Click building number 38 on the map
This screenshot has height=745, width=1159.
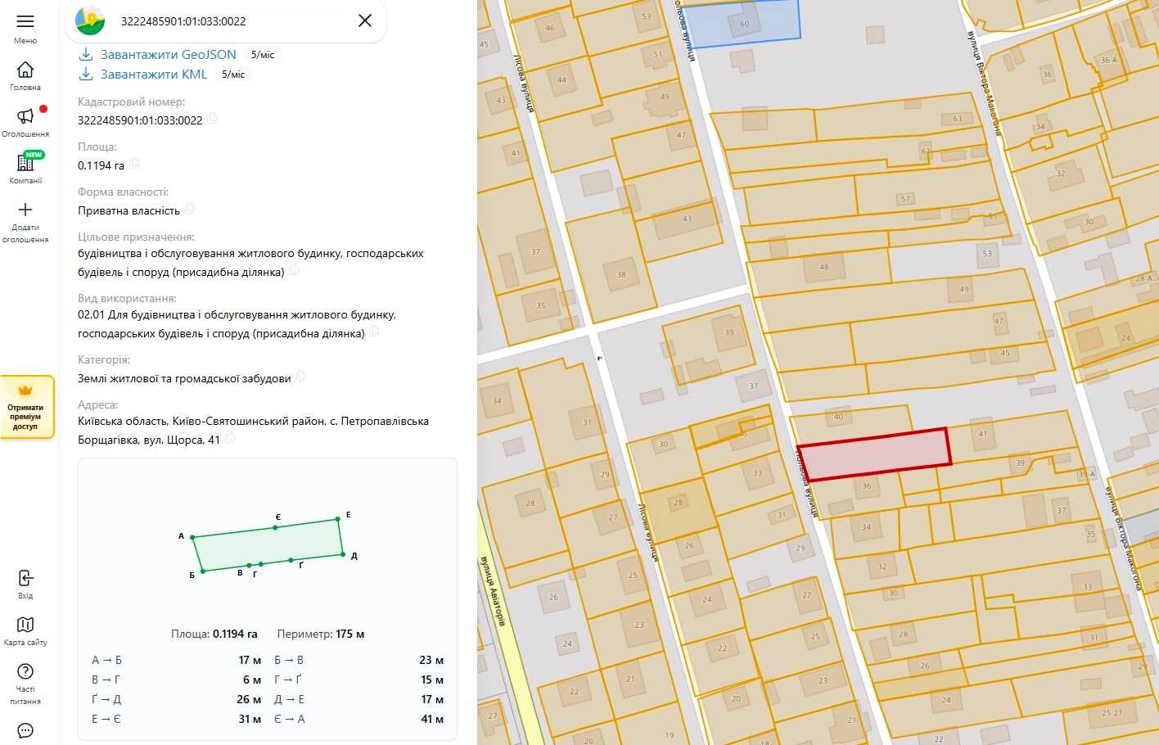point(621,274)
